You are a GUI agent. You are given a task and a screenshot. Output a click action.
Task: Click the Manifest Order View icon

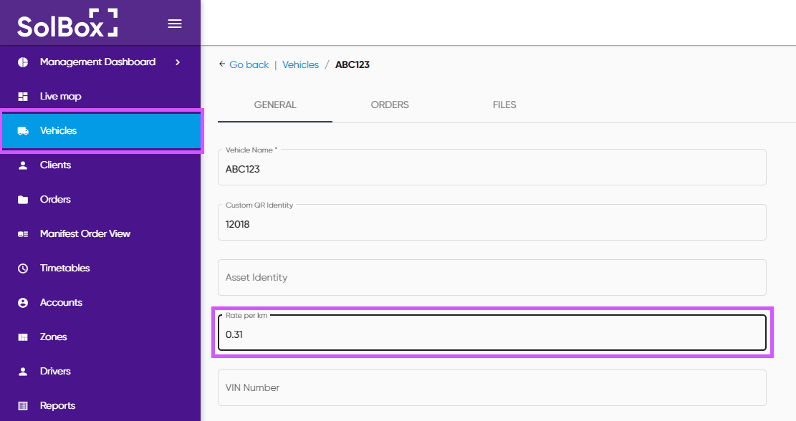(23, 234)
